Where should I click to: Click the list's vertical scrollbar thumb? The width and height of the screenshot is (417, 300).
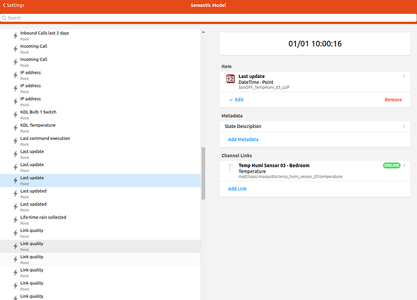(203, 173)
